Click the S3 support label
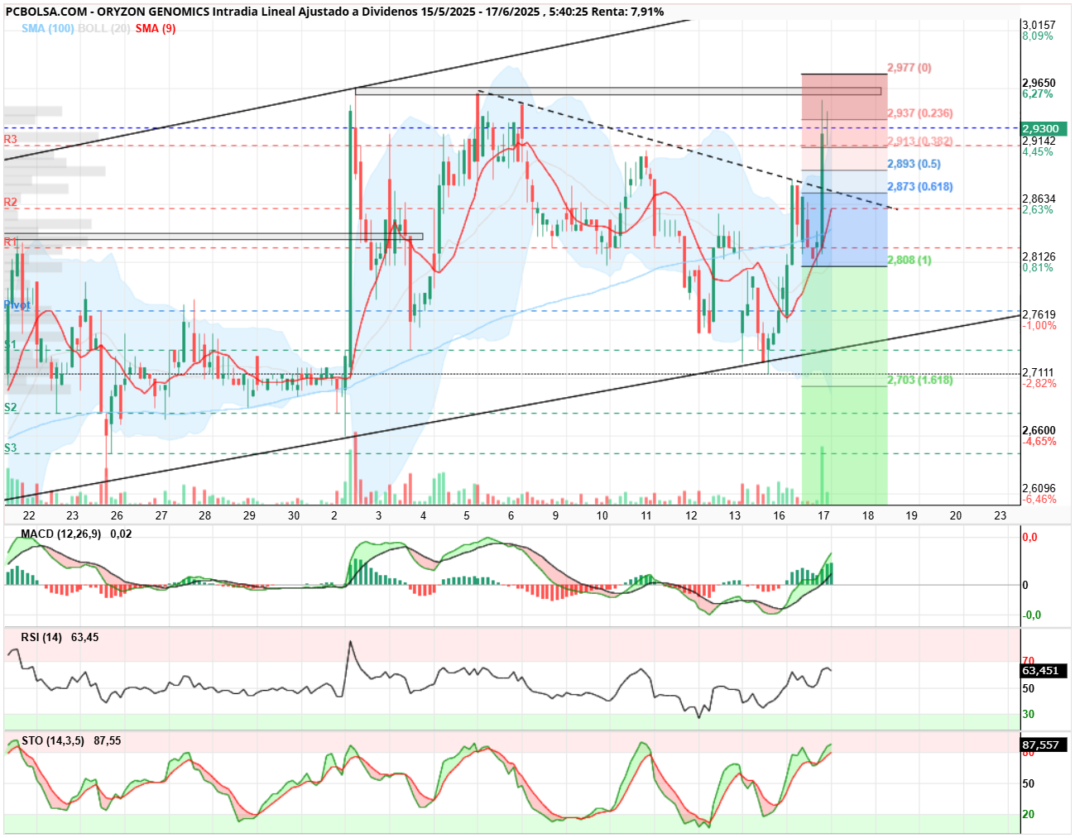The image size is (1075, 838). (11, 448)
